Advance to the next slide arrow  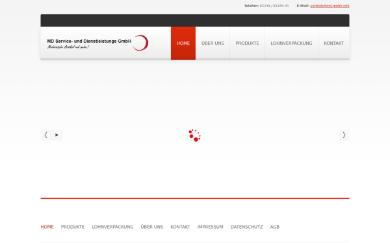(344, 135)
